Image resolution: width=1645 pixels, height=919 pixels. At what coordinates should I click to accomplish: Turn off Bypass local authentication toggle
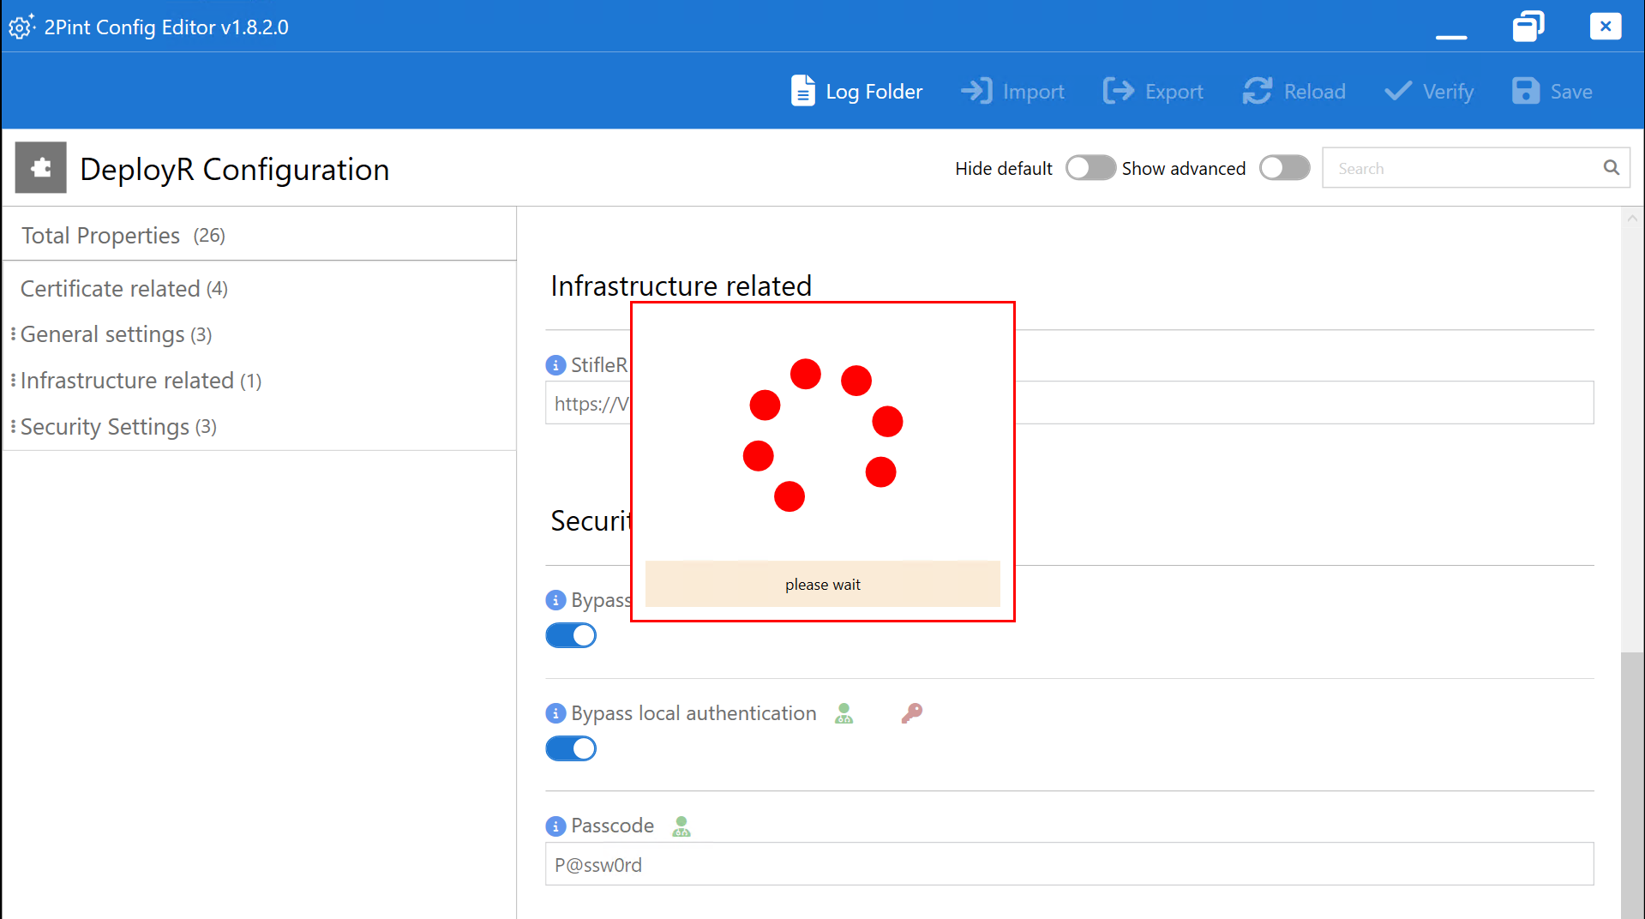point(571,748)
